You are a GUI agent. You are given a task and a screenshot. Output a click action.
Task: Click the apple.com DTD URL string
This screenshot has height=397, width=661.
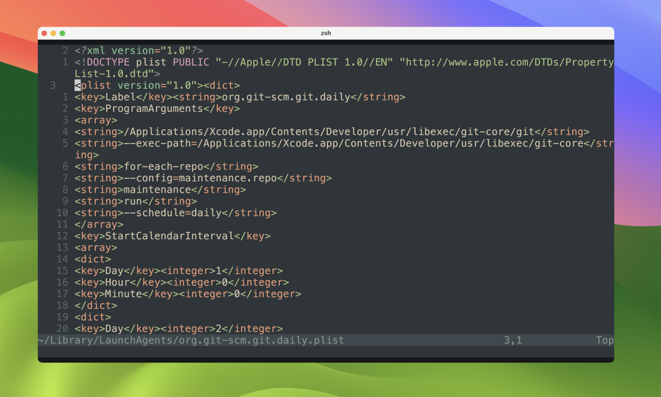pos(507,62)
